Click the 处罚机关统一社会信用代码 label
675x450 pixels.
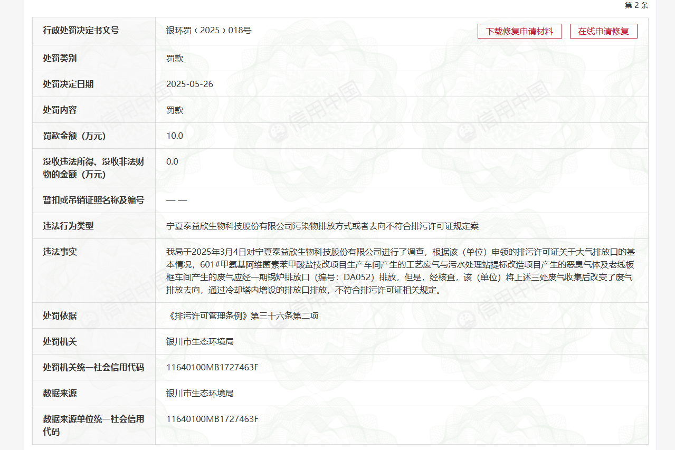[x=93, y=368]
